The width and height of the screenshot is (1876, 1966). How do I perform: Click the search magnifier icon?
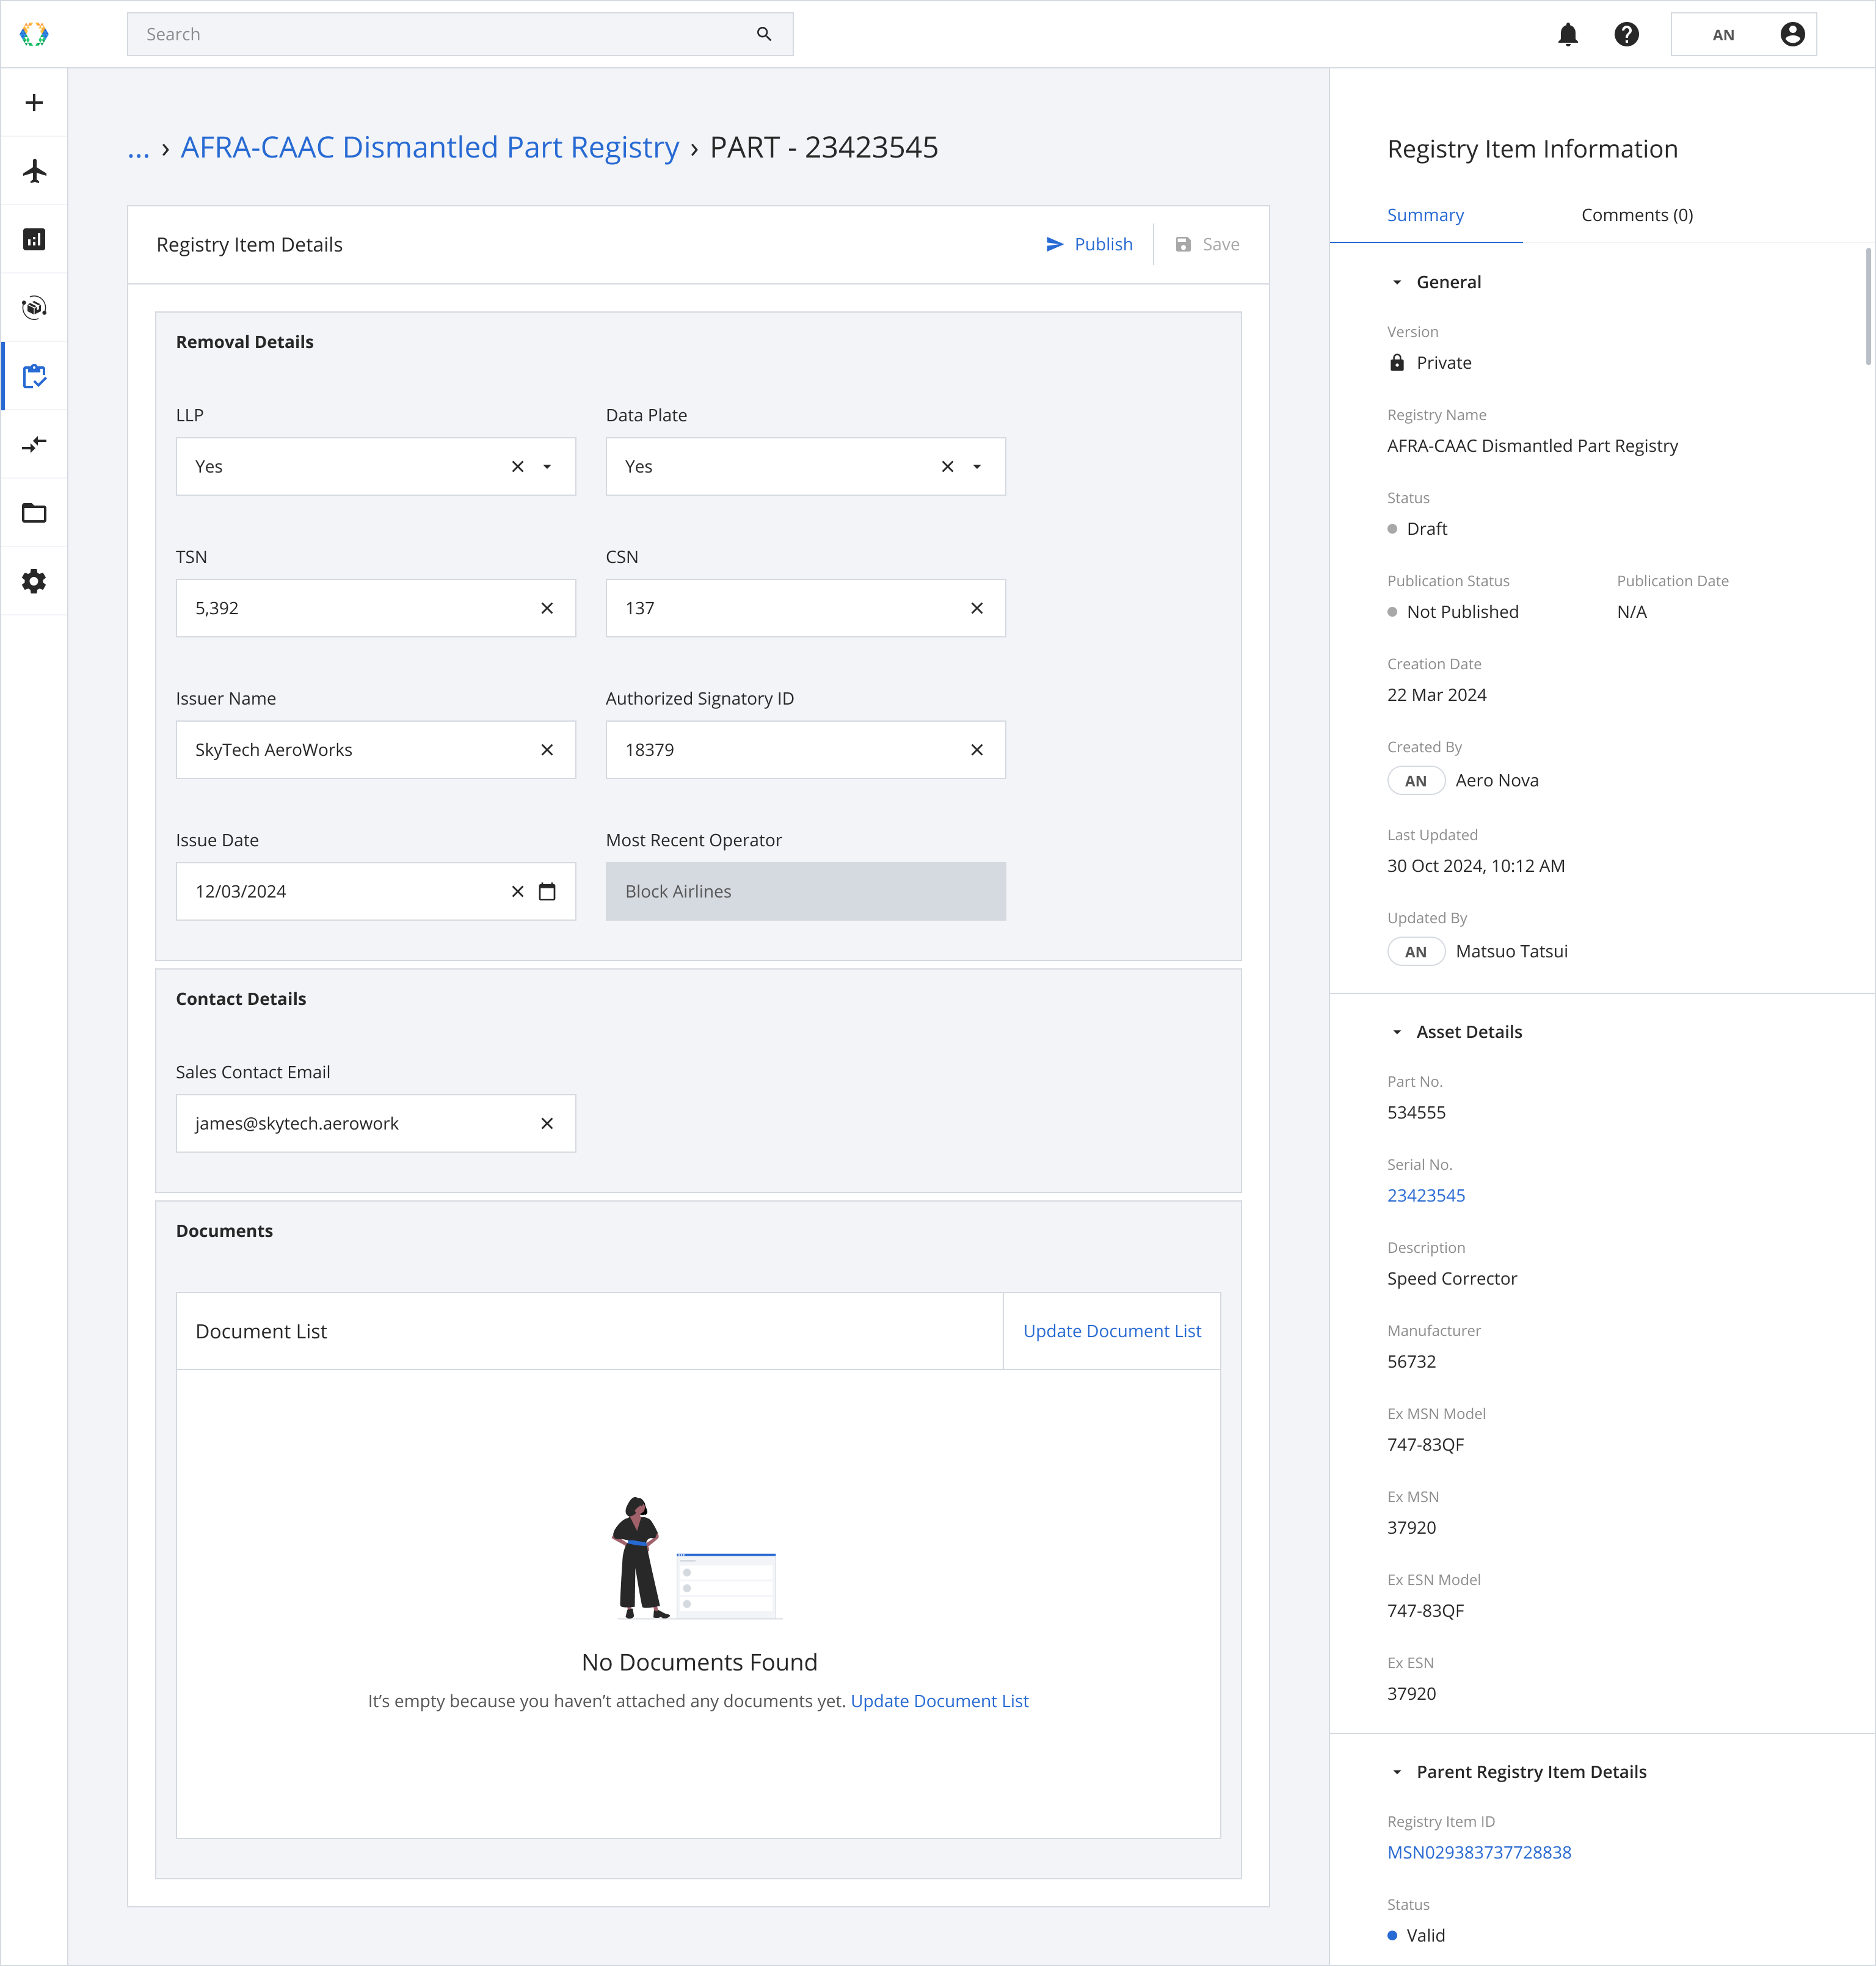(764, 35)
